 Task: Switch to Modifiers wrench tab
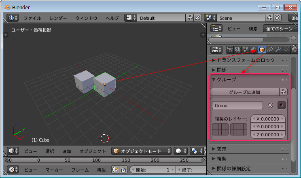click(x=278, y=50)
